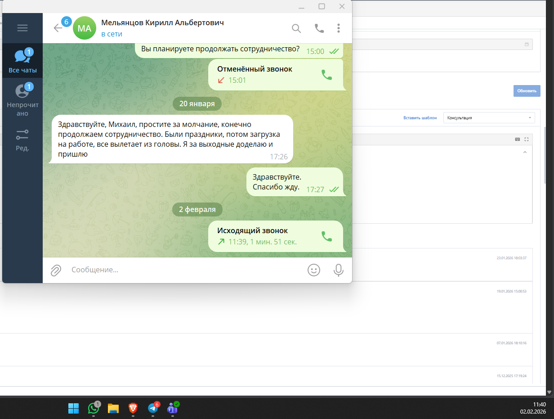Open Telegram from the taskbar
The width and height of the screenshot is (554, 419).
point(153,408)
